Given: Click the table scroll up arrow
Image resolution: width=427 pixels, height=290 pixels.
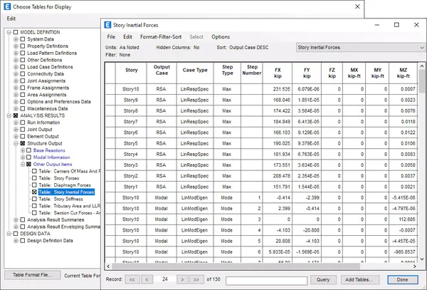Looking at the screenshot, I should (x=422, y=66).
